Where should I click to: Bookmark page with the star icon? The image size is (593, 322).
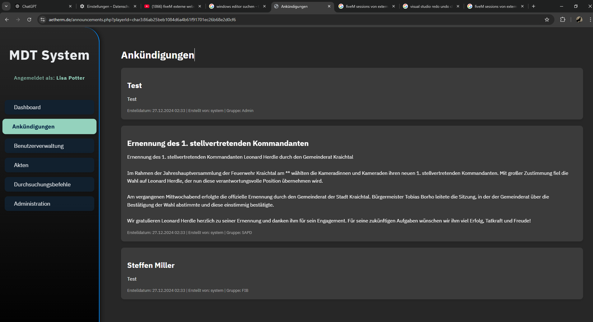coord(547,20)
